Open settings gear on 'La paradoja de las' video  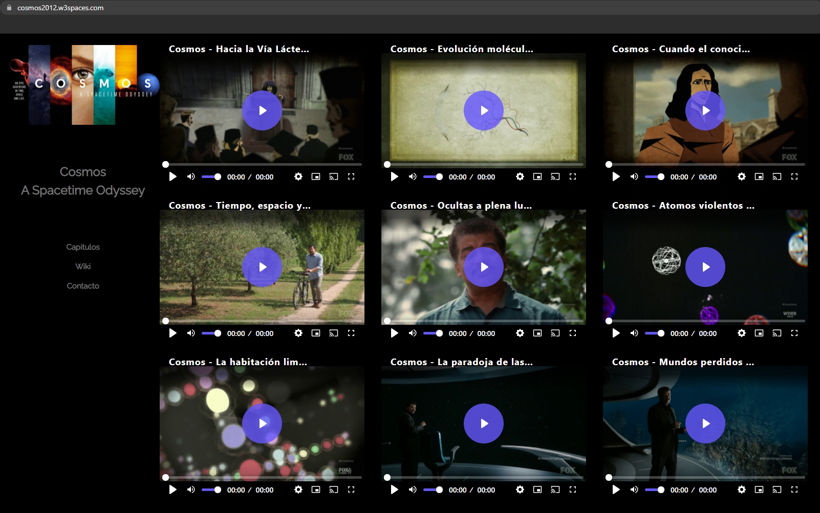[x=520, y=489]
